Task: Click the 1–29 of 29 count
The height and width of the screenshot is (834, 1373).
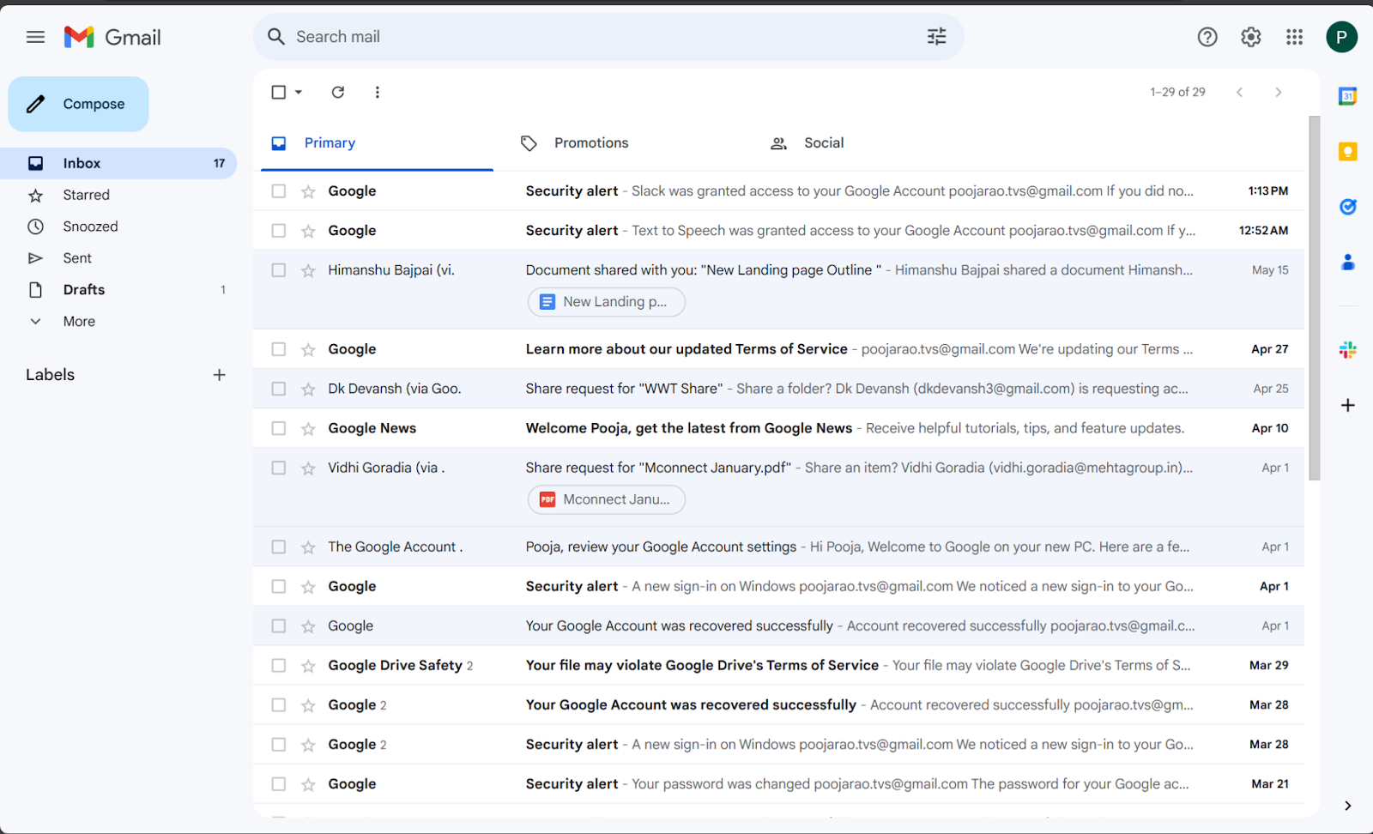Action: pyautogui.click(x=1177, y=92)
